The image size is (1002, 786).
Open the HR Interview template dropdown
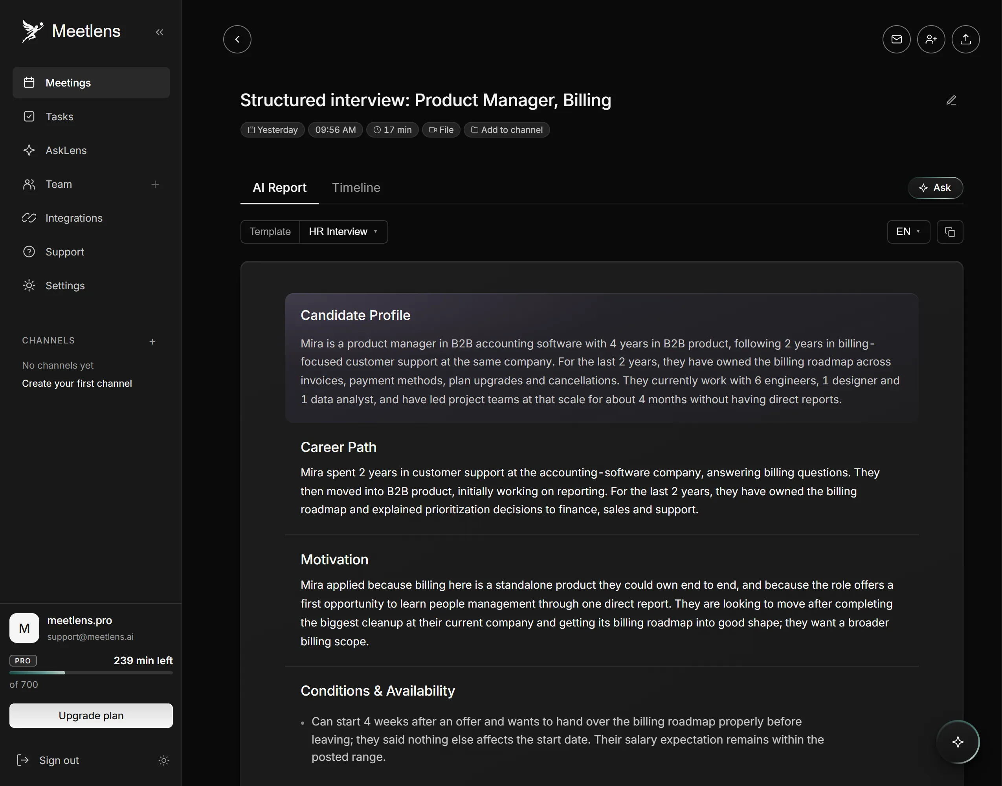(x=344, y=231)
